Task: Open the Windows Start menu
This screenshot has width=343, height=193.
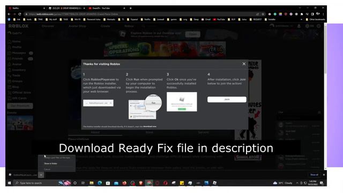Action: 9,183
